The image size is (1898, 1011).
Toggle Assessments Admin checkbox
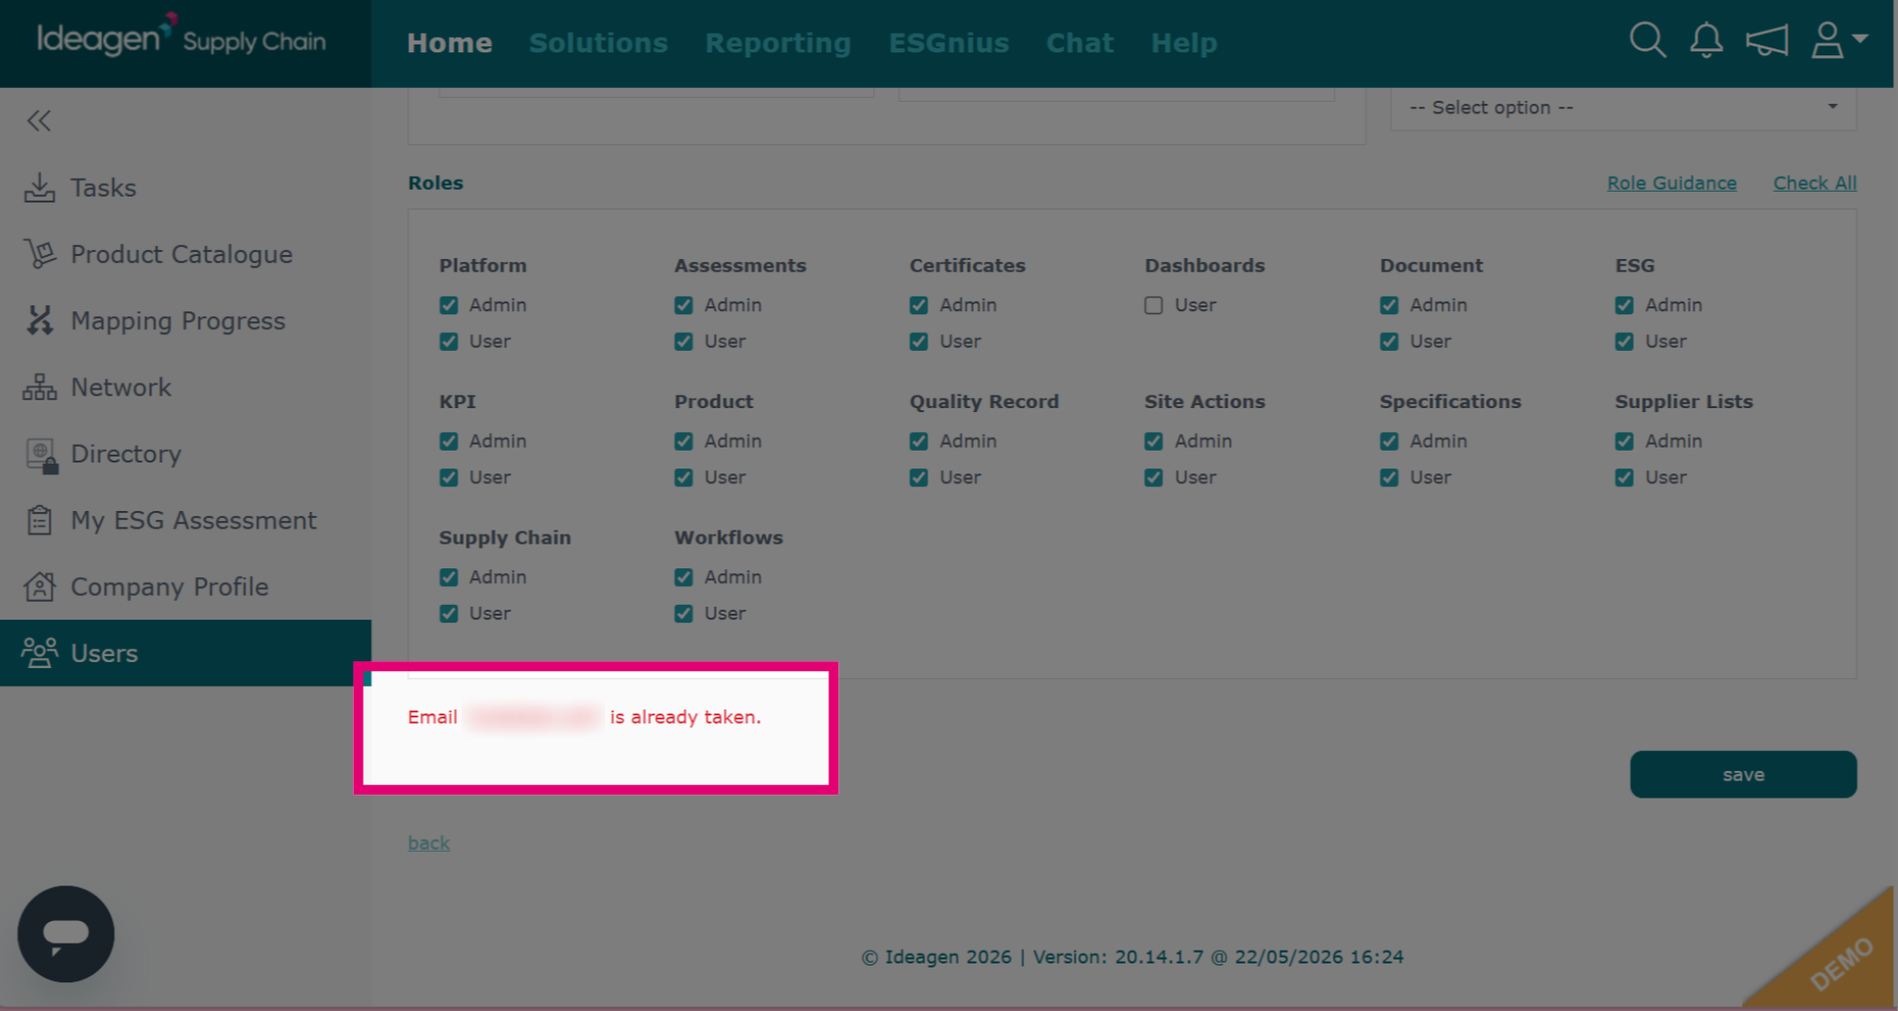pyautogui.click(x=684, y=305)
